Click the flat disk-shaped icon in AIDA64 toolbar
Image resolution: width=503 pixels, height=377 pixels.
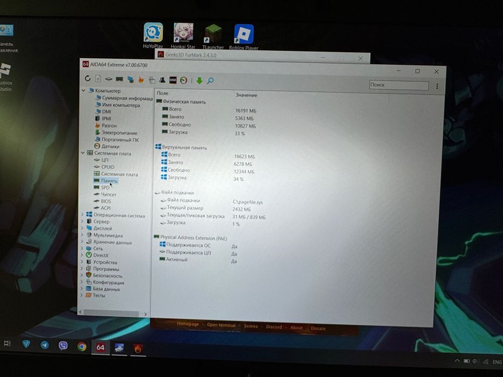[109, 79]
